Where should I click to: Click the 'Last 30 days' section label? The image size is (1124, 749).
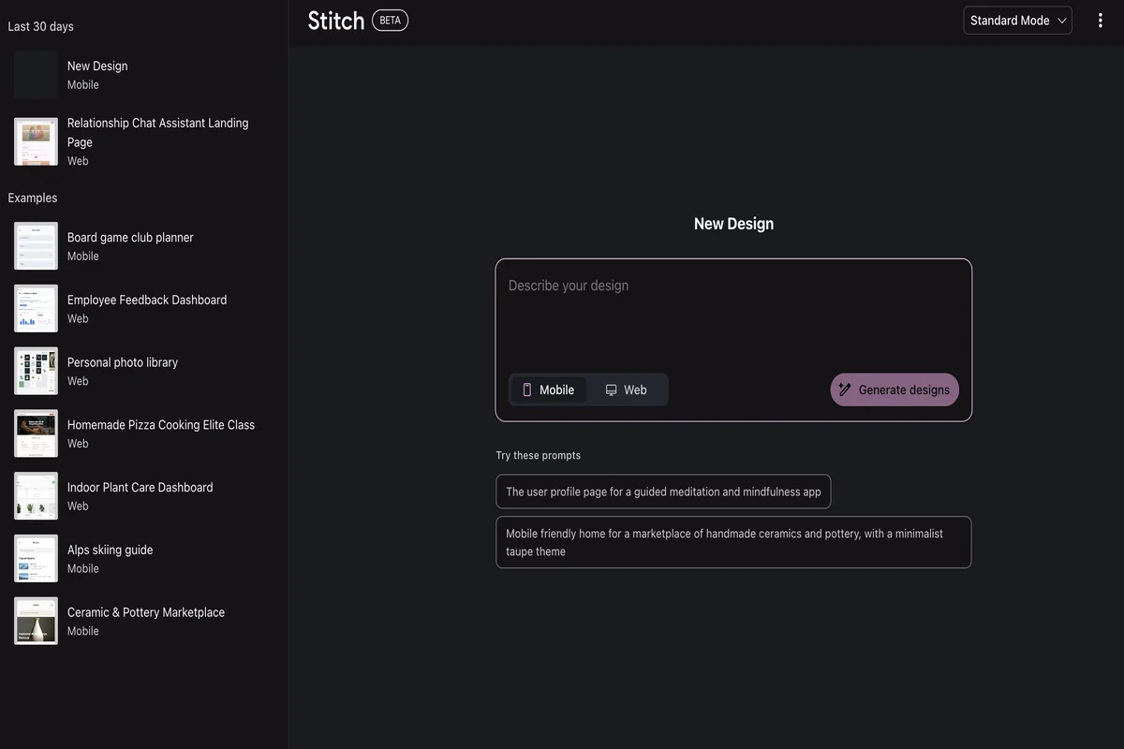point(41,26)
